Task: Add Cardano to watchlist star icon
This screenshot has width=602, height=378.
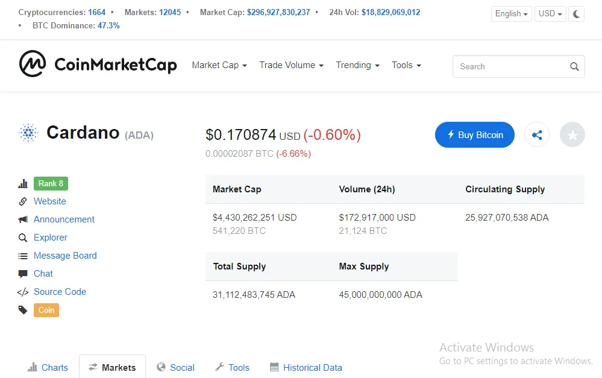Action: [572, 135]
